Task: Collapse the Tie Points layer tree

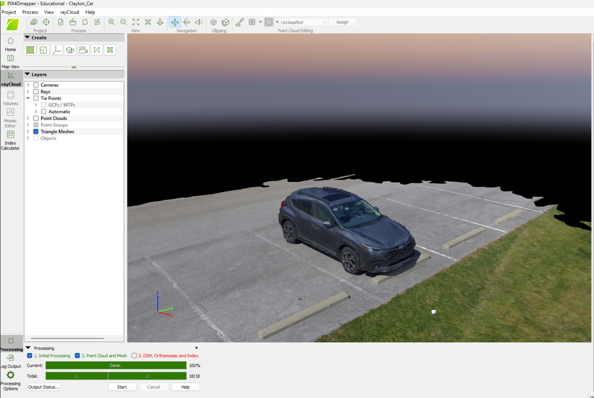Action: point(28,98)
